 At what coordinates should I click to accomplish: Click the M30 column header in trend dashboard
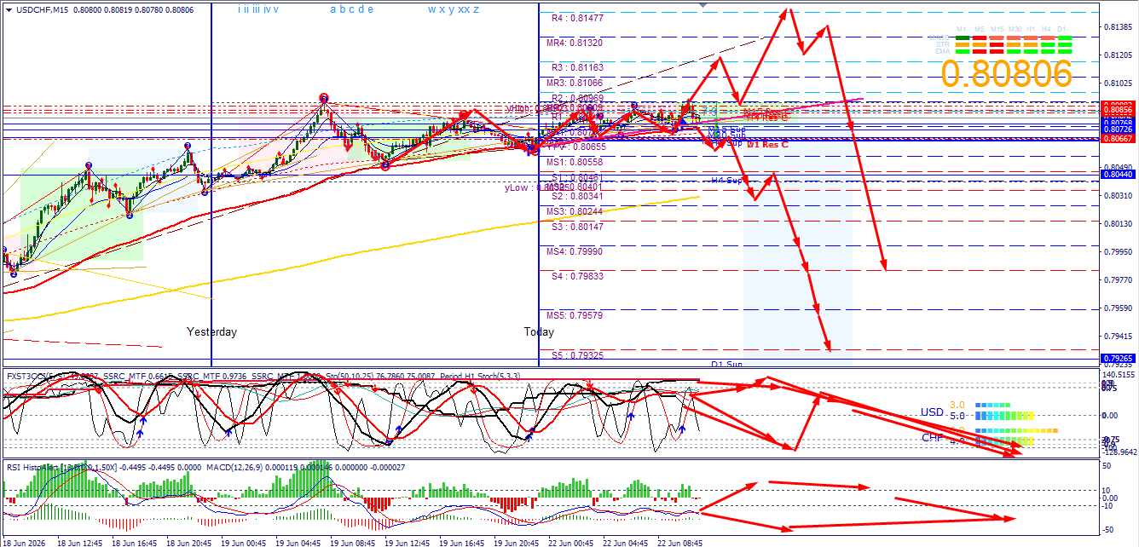pos(1015,29)
